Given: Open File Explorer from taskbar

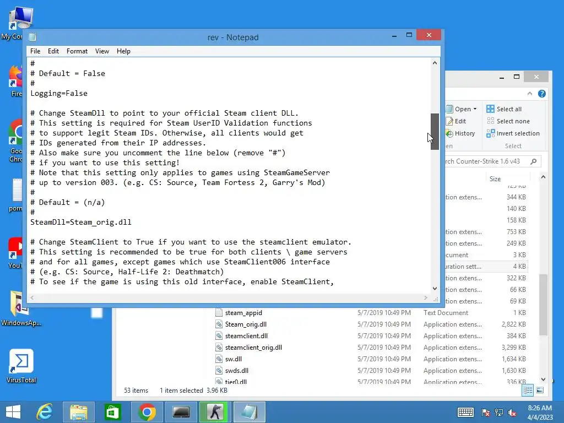Looking at the screenshot, I should click(79, 412).
